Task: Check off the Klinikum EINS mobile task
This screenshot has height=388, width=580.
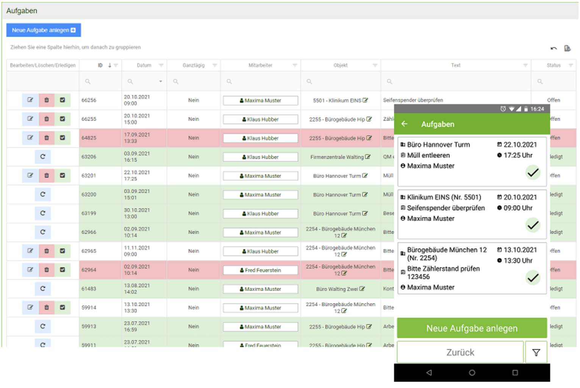Action: point(533,225)
